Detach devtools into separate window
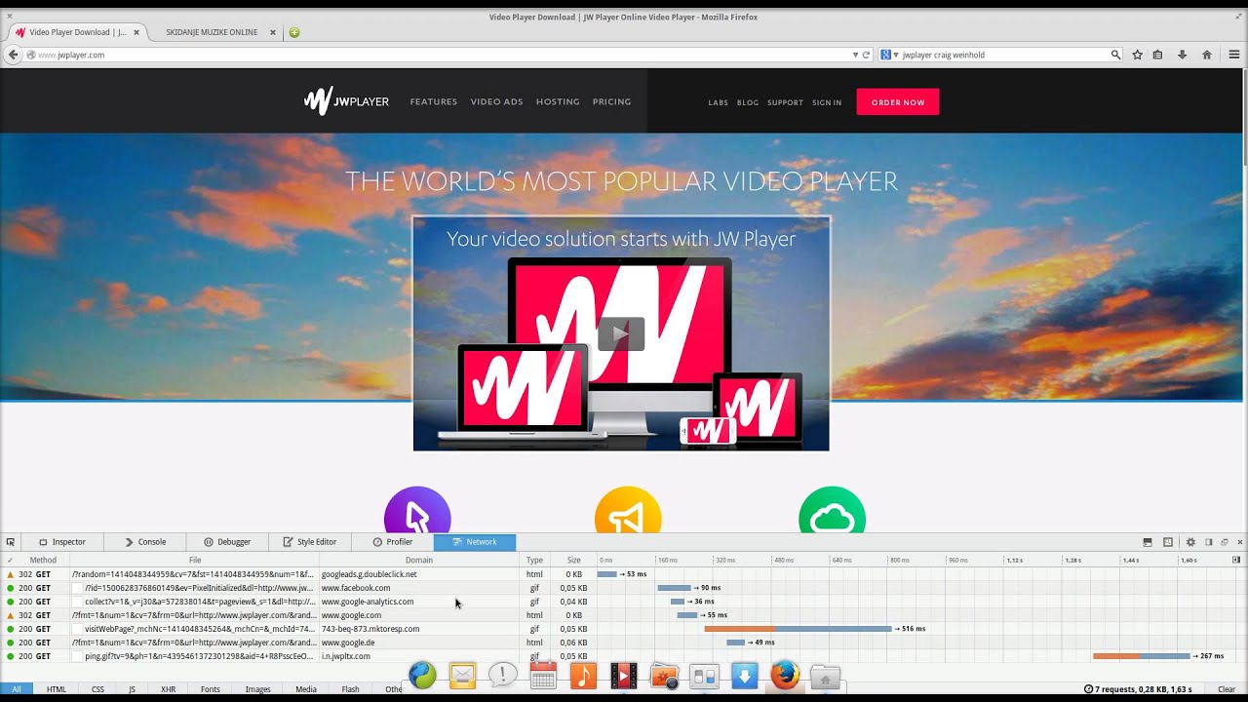 (1225, 542)
